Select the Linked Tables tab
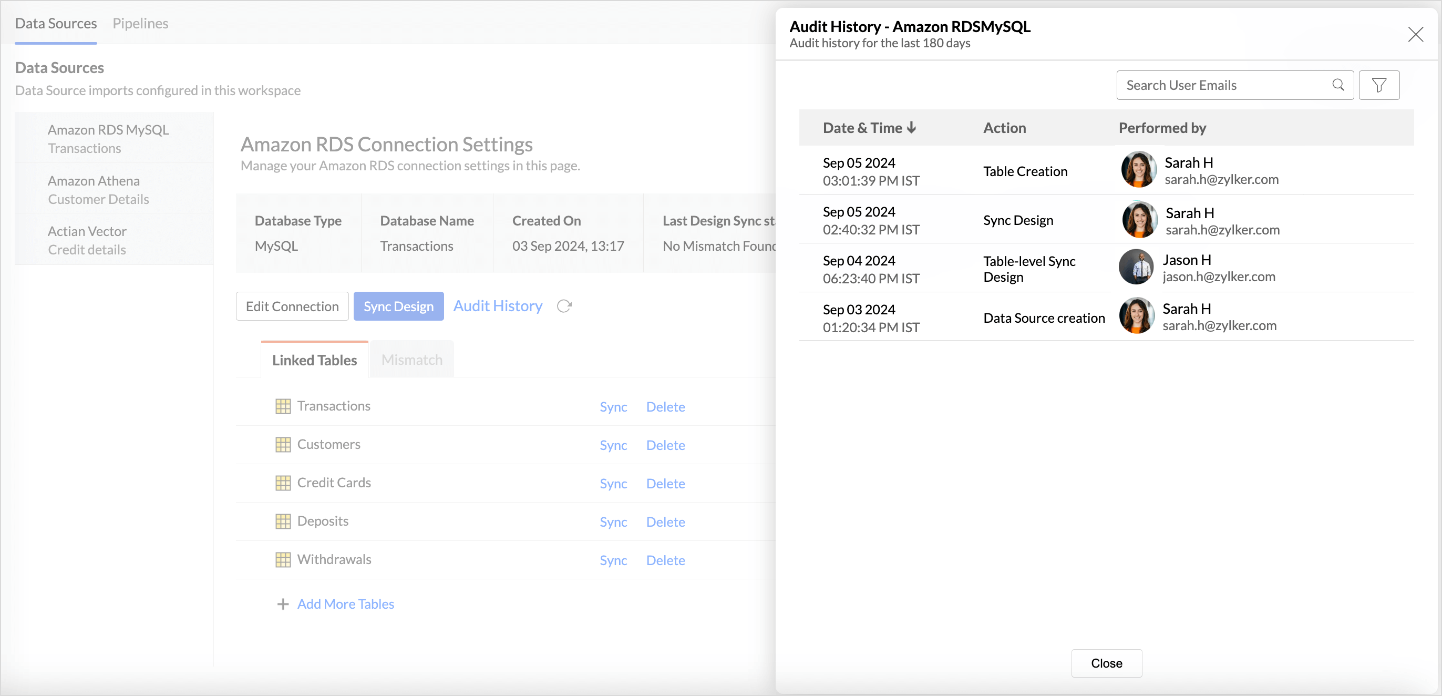The width and height of the screenshot is (1442, 696). point(314,360)
